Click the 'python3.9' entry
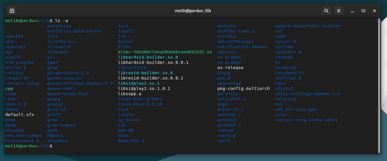Image resolution: width=387 pixels, height=161 pixels. [229, 125]
